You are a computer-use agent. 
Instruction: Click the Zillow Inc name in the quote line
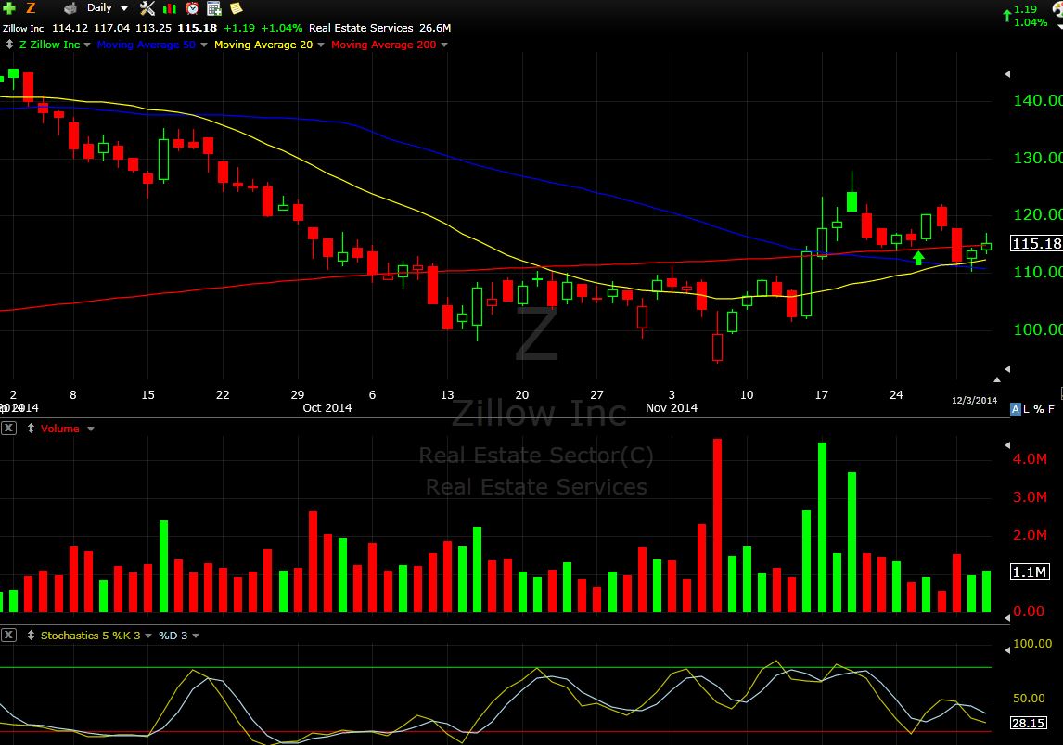[23, 28]
